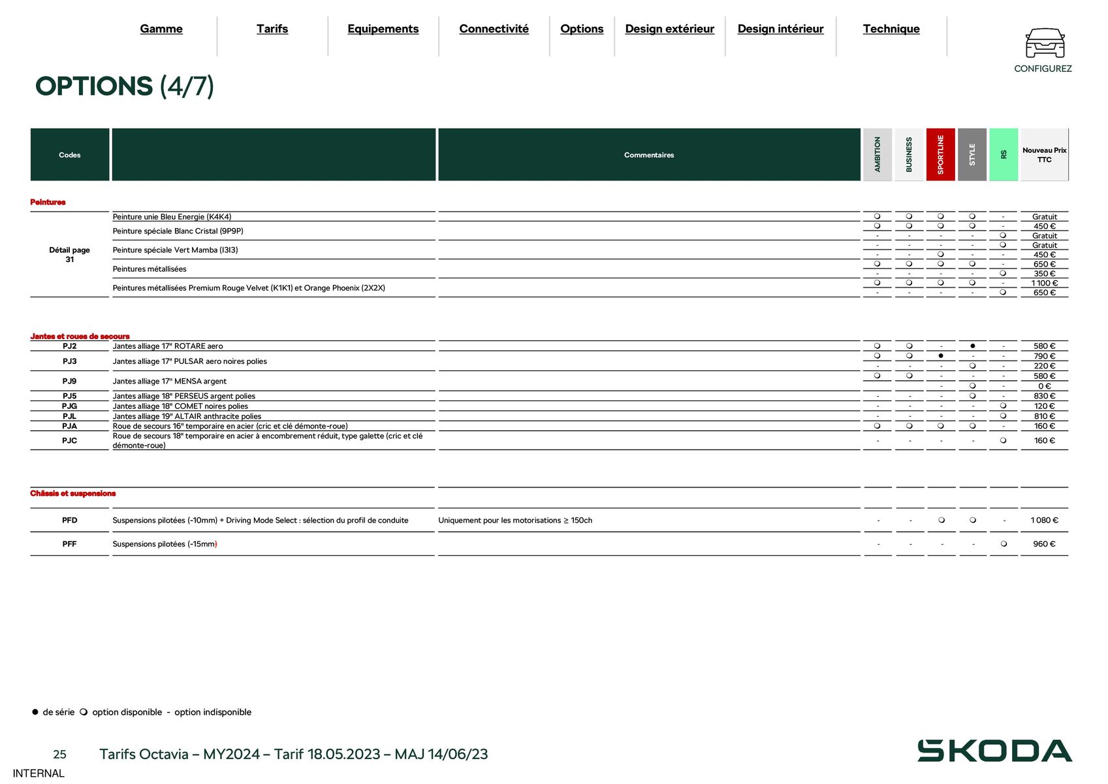The width and height of the screenshot is (1108, 784).
Task: Click Jantes alliage 19" ALTAIR anthracite polies
Action: click(187, 416)
